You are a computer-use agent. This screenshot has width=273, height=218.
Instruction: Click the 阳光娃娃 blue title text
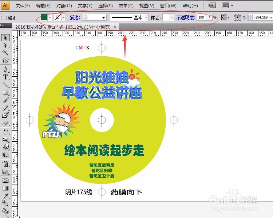point(102,77)
